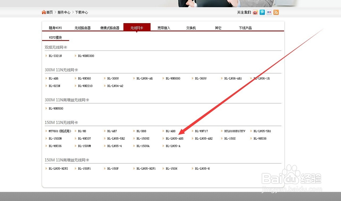Go to 服务中心 breadcrumb link

point(64,12)
